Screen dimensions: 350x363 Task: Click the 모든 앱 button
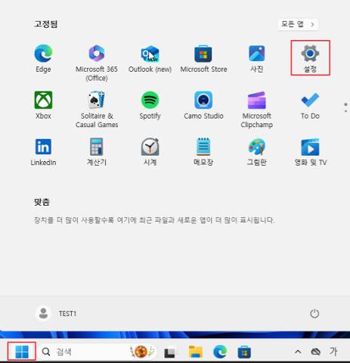298,24
